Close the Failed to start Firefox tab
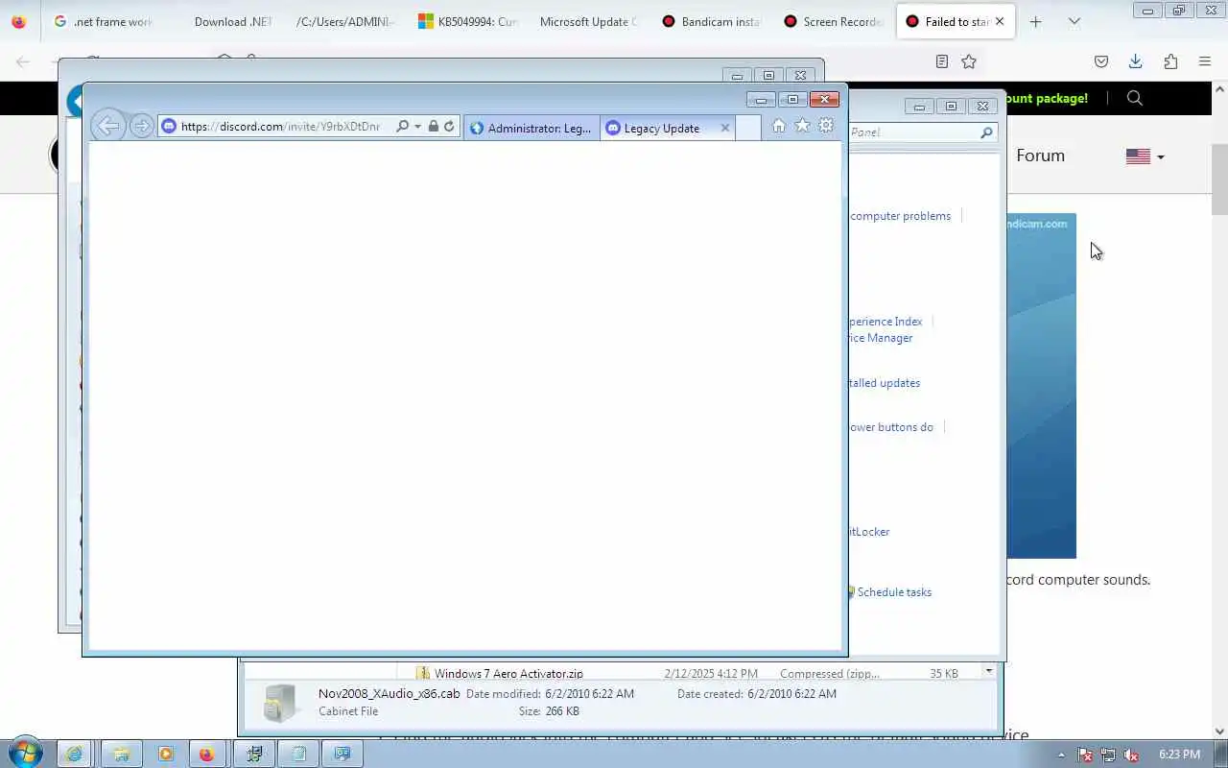Image resolution: width=1228 pixels, height=768 pixels. pyautogui.click(x=1000, y=21)
